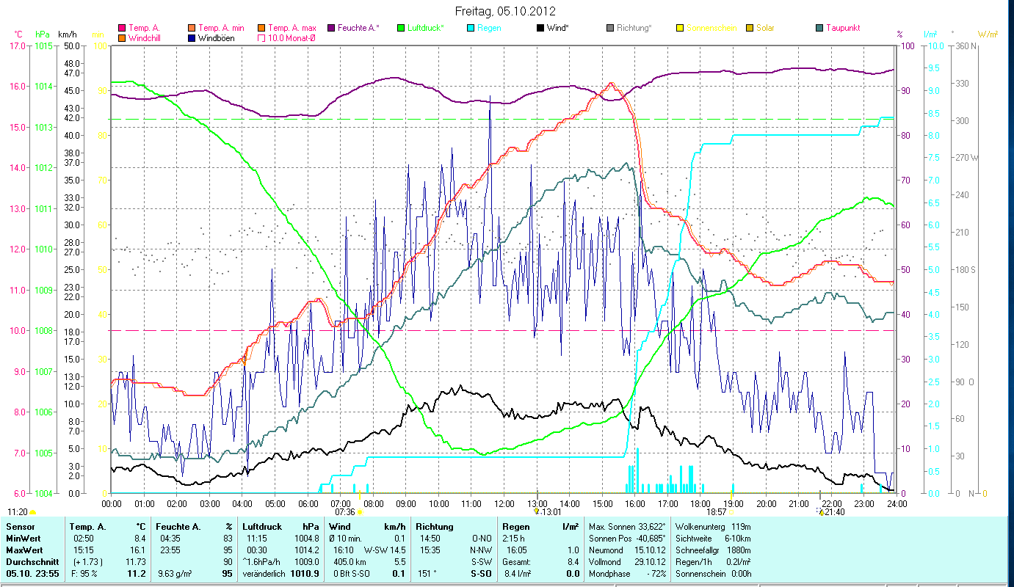Click the wind run value '405.0 km'

pyautogui.click(x=349, y=561)
